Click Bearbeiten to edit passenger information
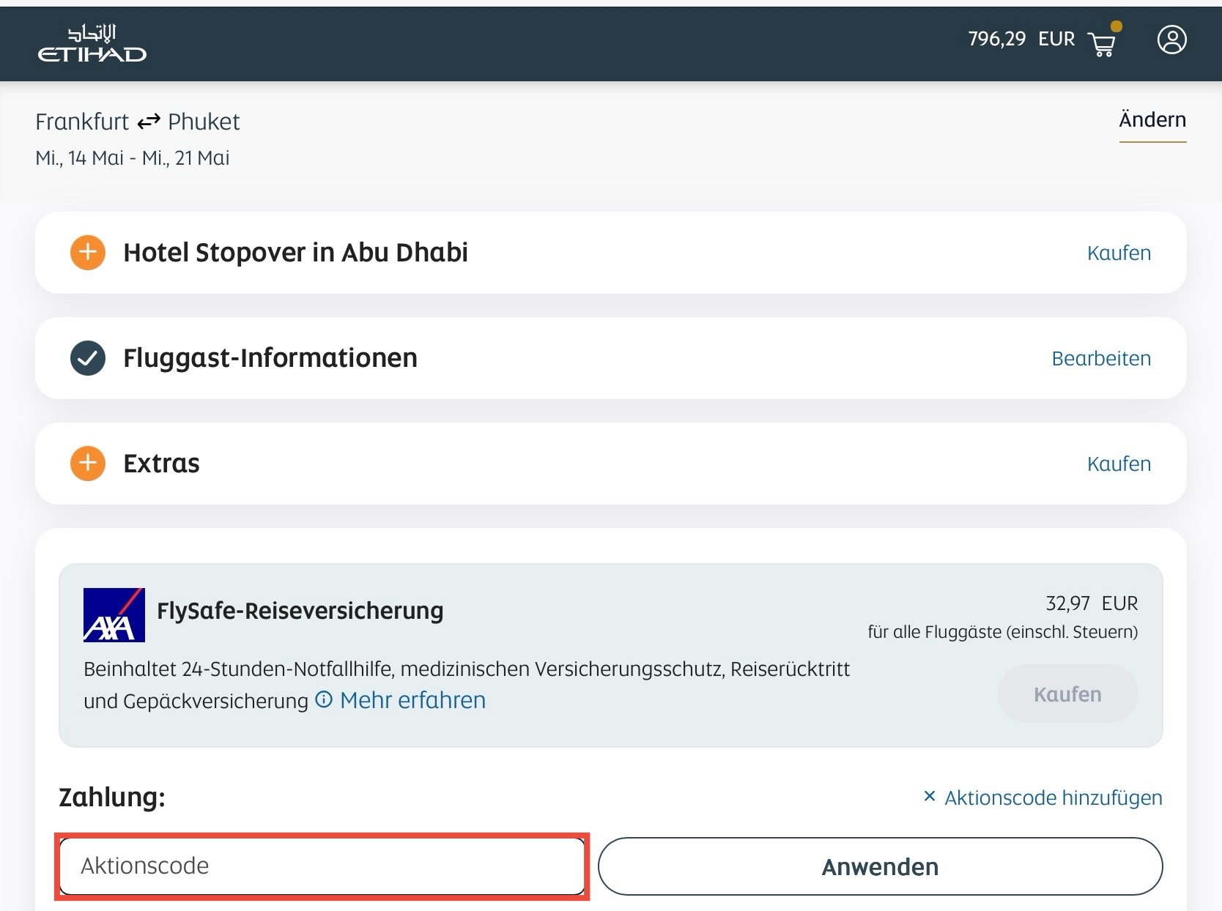The width and height of the screenshot is (1222, 911). click(x=1101, y=359)
